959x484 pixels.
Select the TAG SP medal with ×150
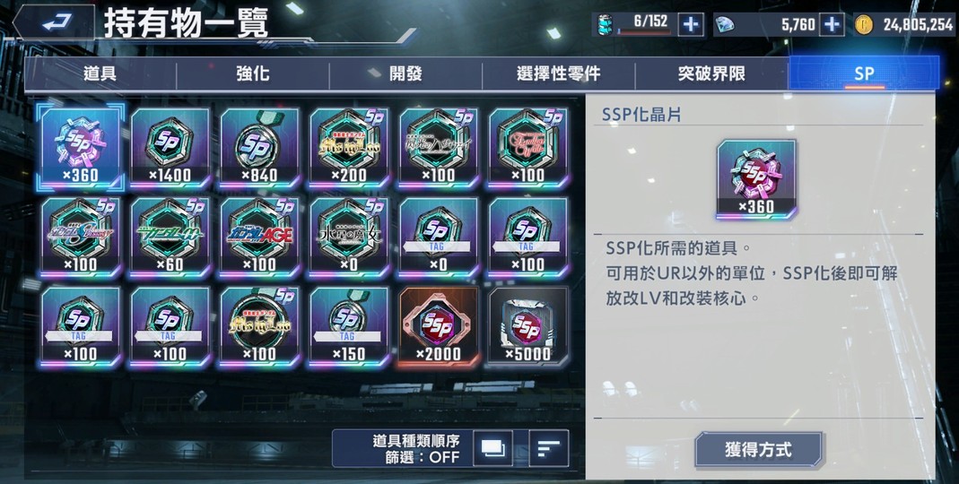coord(349,326)
